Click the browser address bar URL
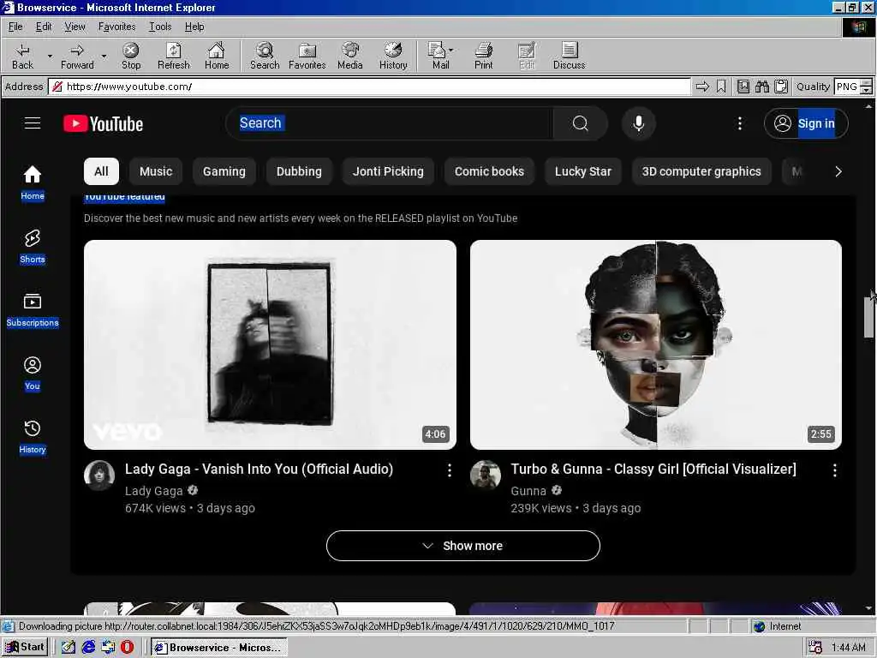 click(369, 87)
